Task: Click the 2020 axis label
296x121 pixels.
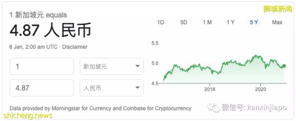Action: pos(260,89)
